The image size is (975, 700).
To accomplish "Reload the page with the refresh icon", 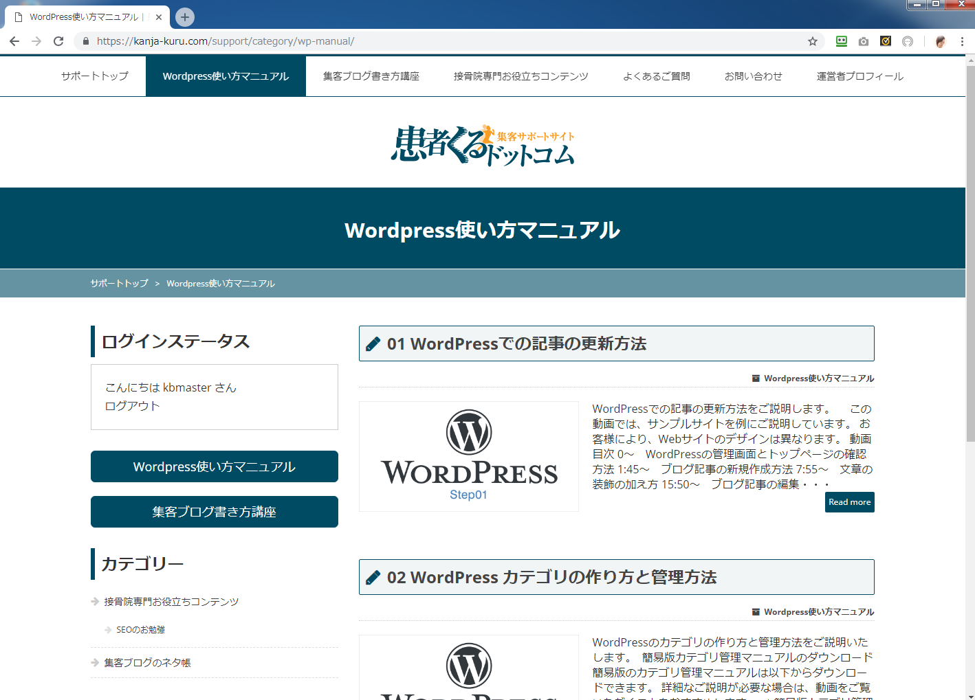I will click(x=58, y=41).
